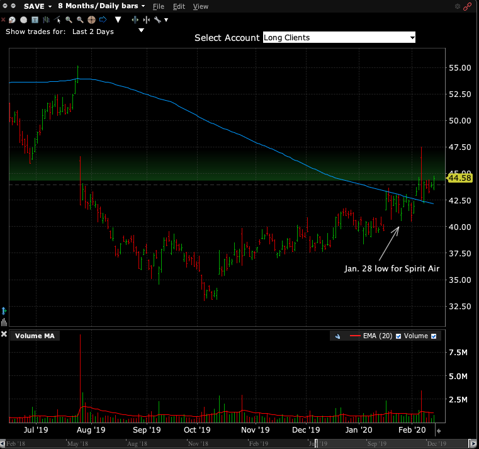Click the blue right arrow icon
The width and height of the screenshot is (479, 449).
pos(103,20)
